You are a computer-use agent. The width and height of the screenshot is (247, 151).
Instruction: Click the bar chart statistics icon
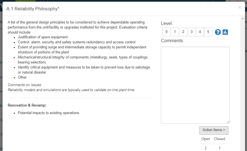[x=225, y=32]
